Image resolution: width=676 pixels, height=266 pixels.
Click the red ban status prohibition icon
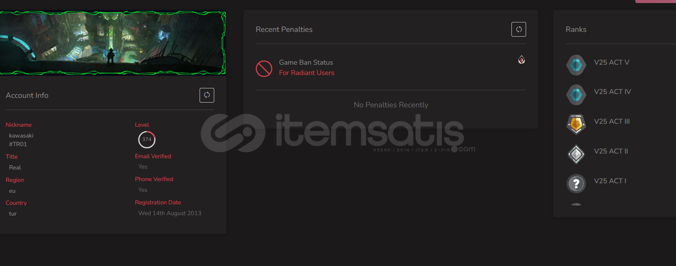click(x=264, y=69)
